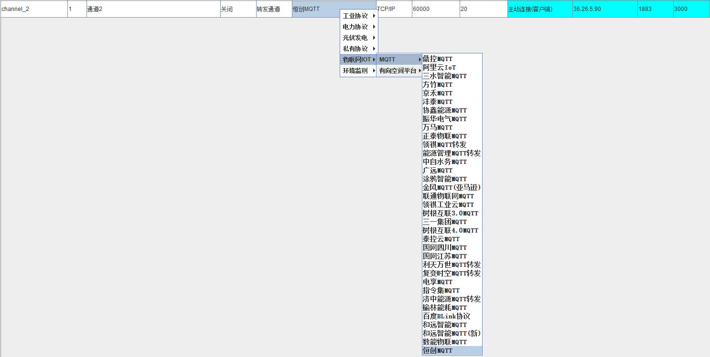Pick the 沣泰MQTT protocol
Image resolution: width=710 pixels, height=357 pixels.
pyautogui.click(x=452, y=102)
